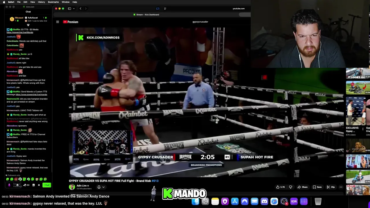The image size is (370, 208).
Task: Open the IT LOOKS GOOD suggested video
Action: click(358, 73)
